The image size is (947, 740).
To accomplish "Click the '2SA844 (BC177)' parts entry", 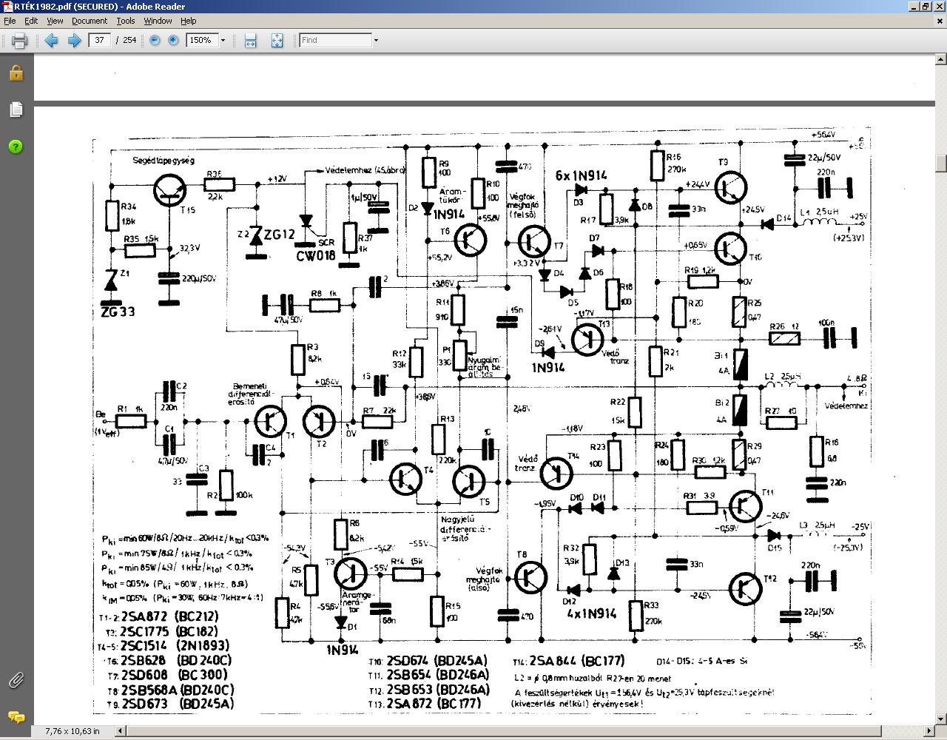I will point(579,661).
